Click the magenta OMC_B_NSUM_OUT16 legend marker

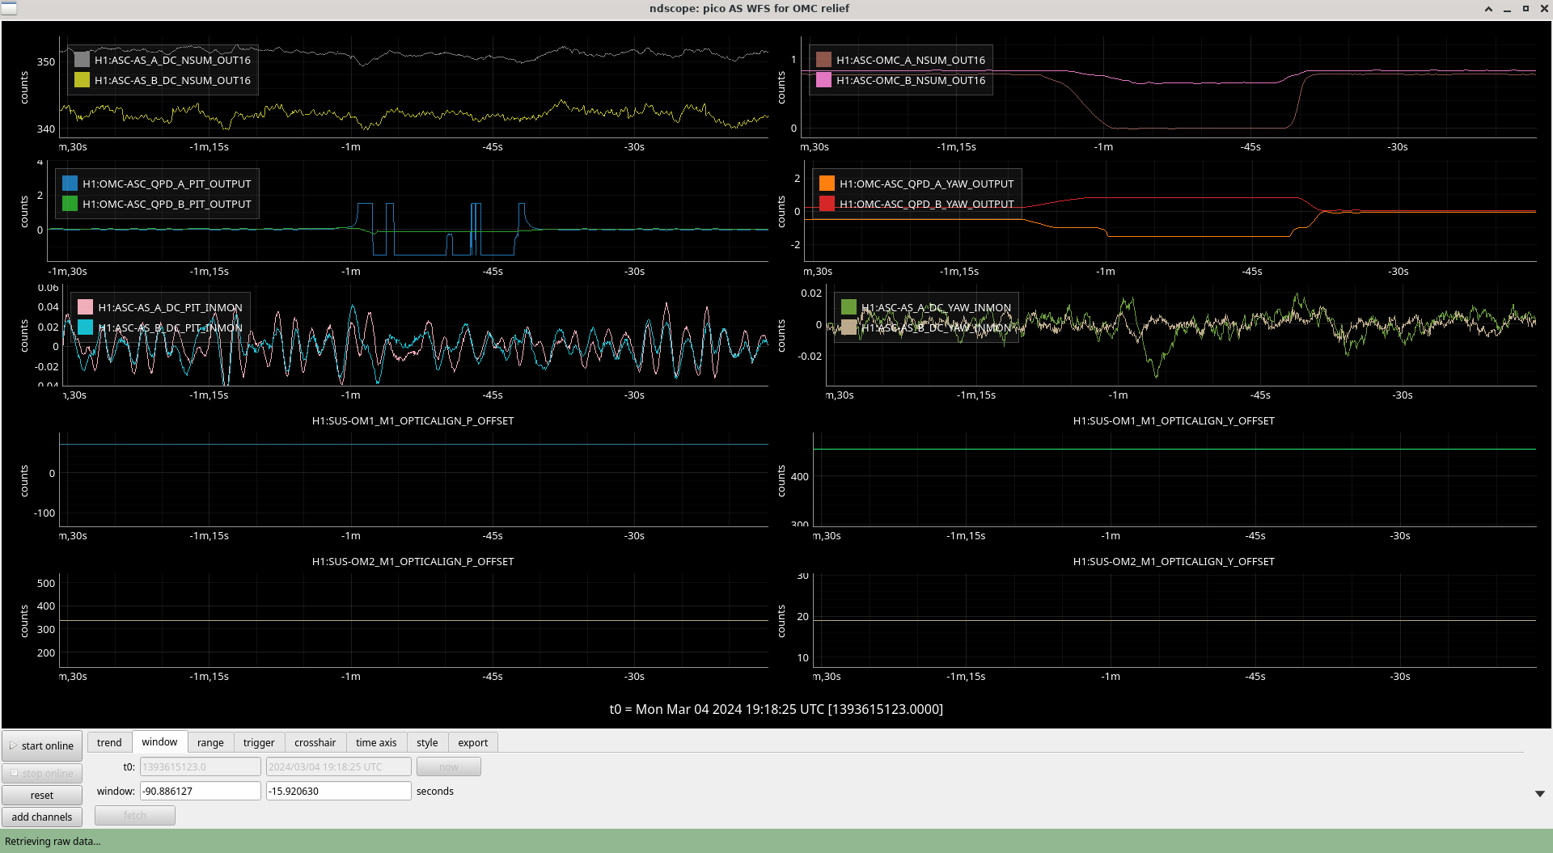(x=823, y=80)
